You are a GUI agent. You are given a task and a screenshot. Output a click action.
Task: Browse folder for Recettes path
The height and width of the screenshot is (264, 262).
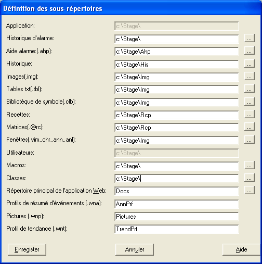coord(250,114)
